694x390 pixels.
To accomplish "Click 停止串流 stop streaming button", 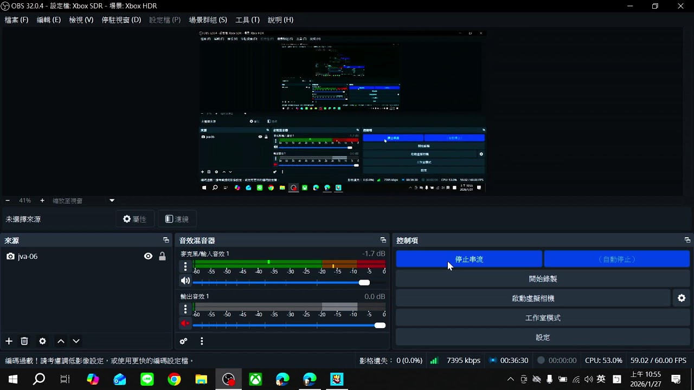I will click(469, 259).
